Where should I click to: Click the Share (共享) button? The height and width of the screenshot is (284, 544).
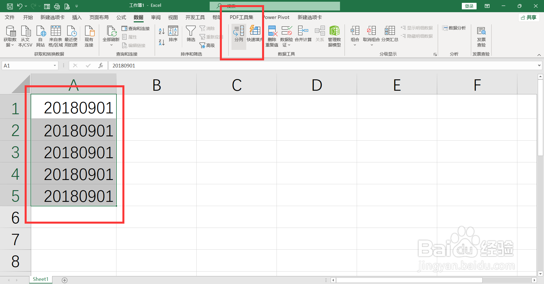(x=529, y=18)
